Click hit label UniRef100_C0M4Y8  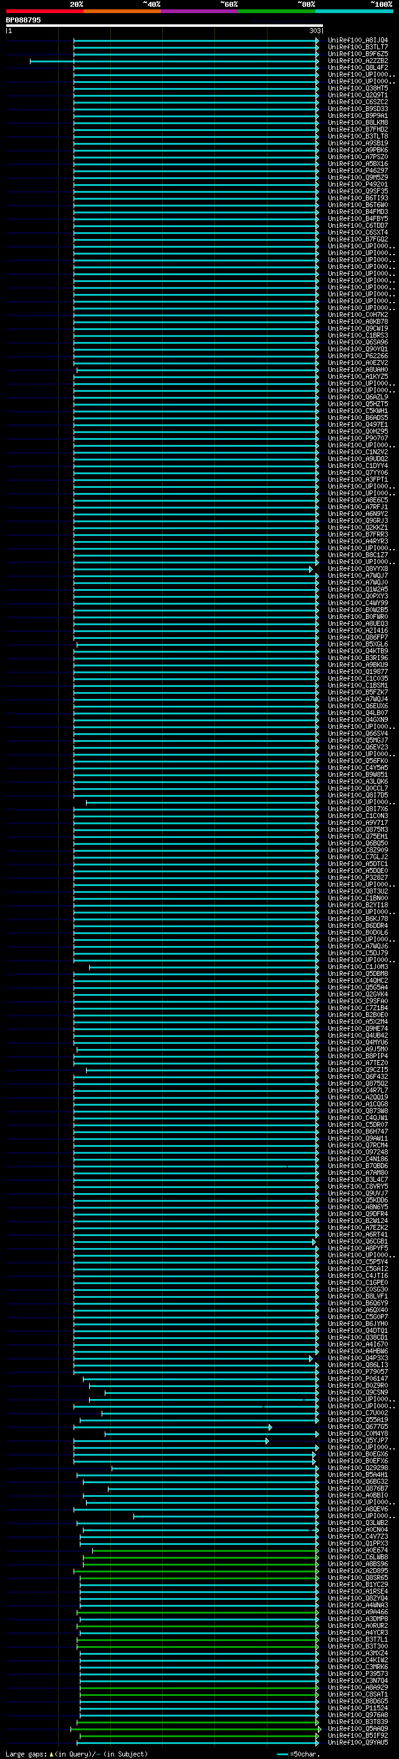pos(357,1433)
